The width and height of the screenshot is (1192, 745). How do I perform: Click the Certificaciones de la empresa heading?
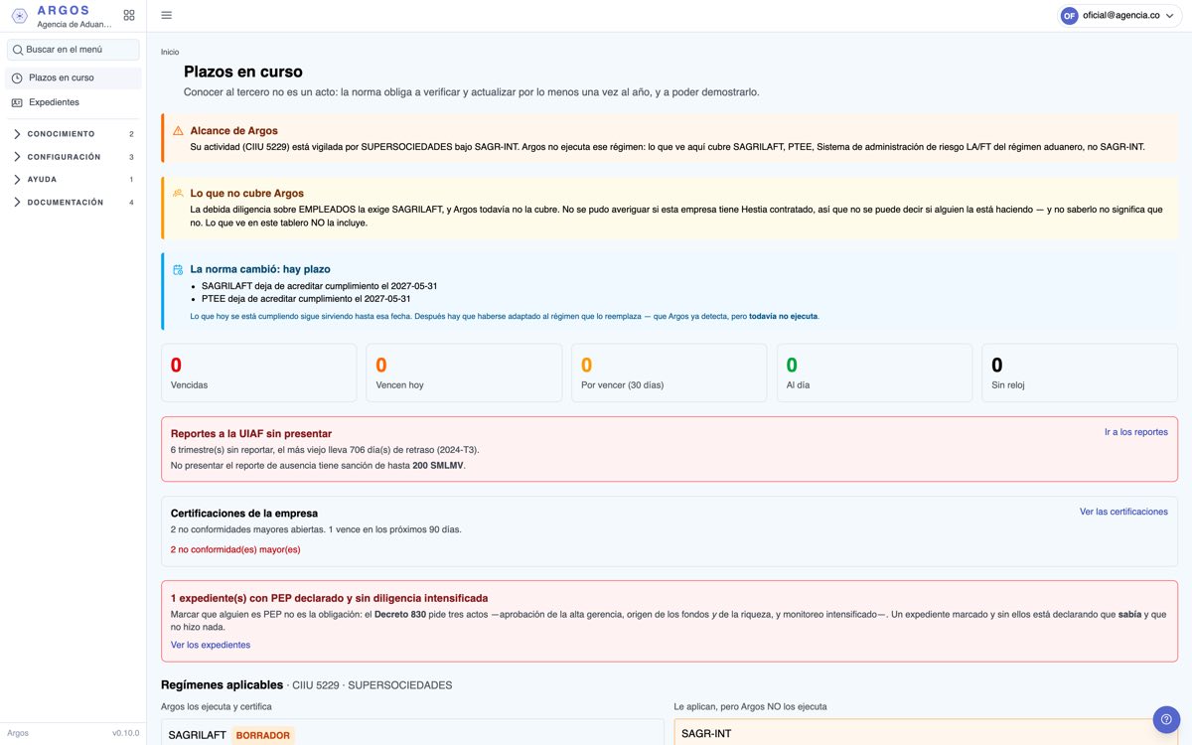244,514
